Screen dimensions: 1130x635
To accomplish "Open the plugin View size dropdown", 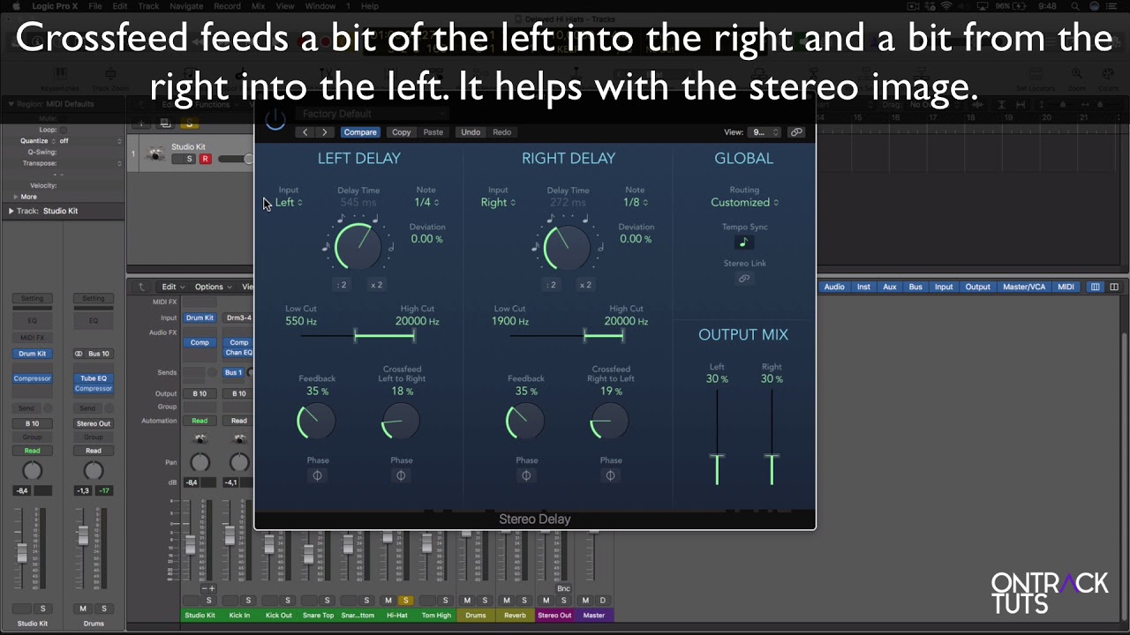I will [764, 132].
